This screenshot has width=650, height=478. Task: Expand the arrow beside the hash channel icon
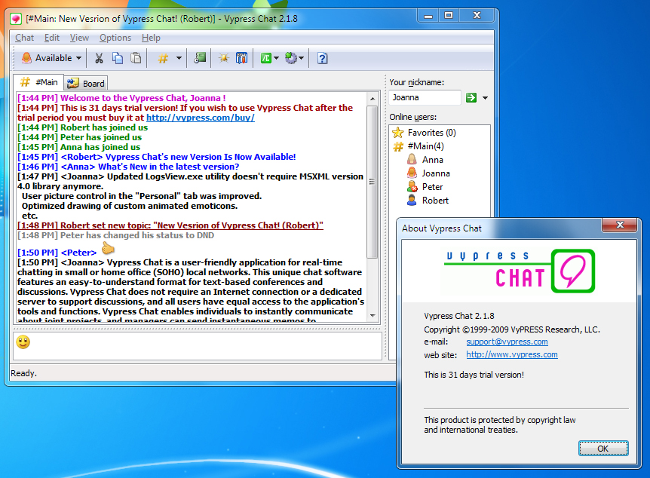tap(179, 58)
